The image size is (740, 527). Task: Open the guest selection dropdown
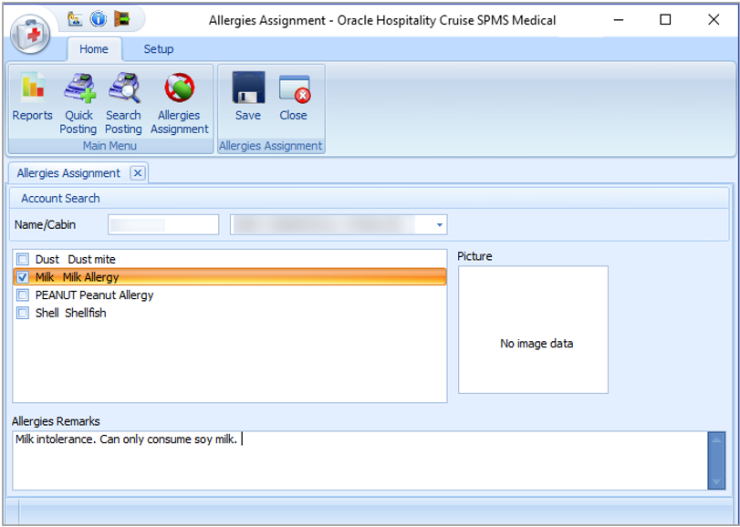pyautogui.click(x=437, y=224)
